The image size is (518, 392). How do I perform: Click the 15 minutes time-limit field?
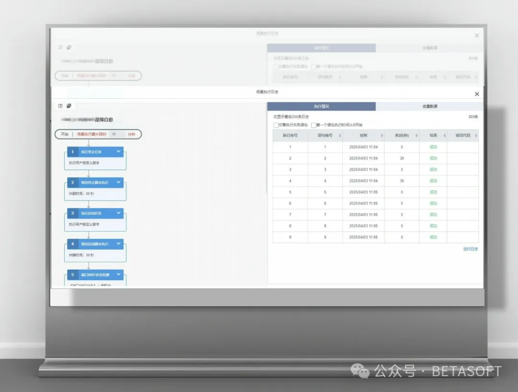pos(117,134)
